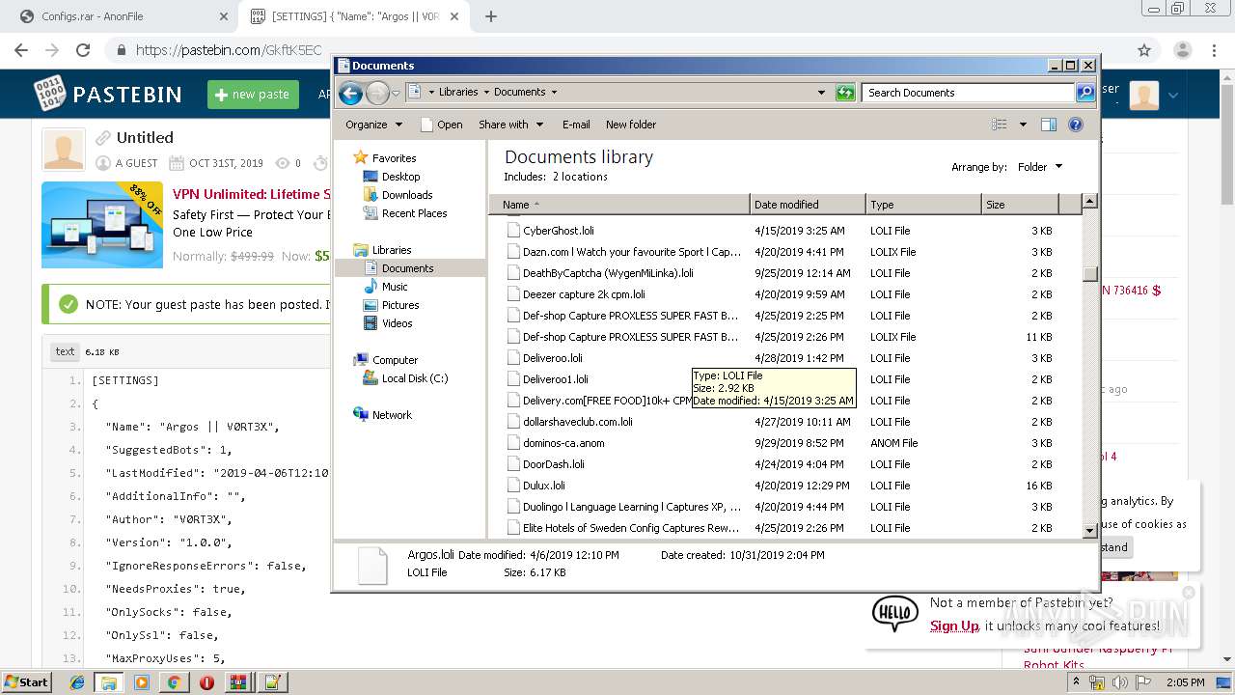Sort files by Date modified column
This screenshot has height=695, width=1235.
pos(808,205)
